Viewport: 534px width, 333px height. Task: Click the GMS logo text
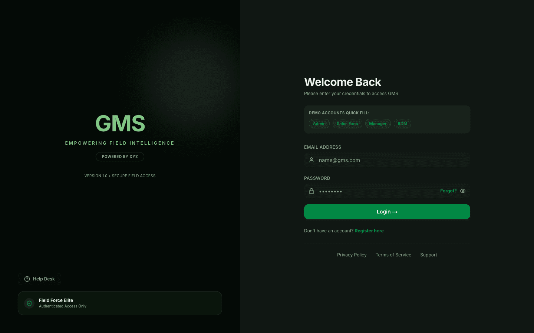(120, 123)
